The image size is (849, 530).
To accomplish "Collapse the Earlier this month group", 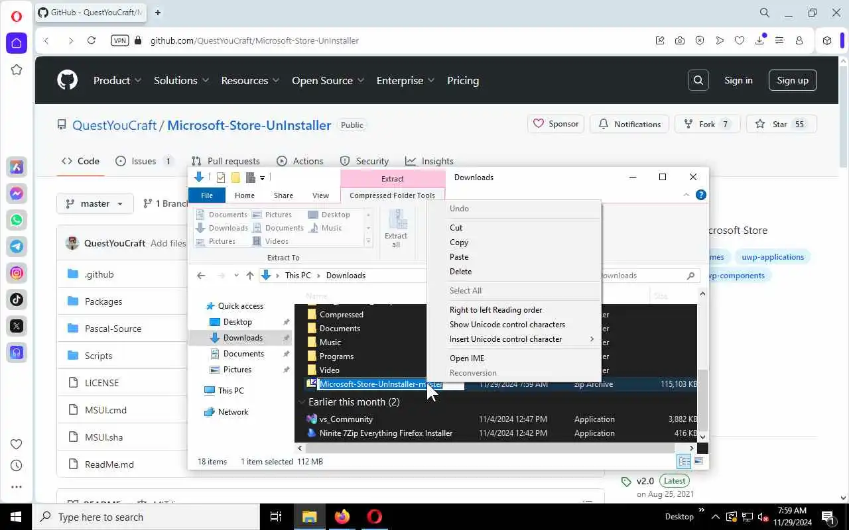I will tap(302, 402).
